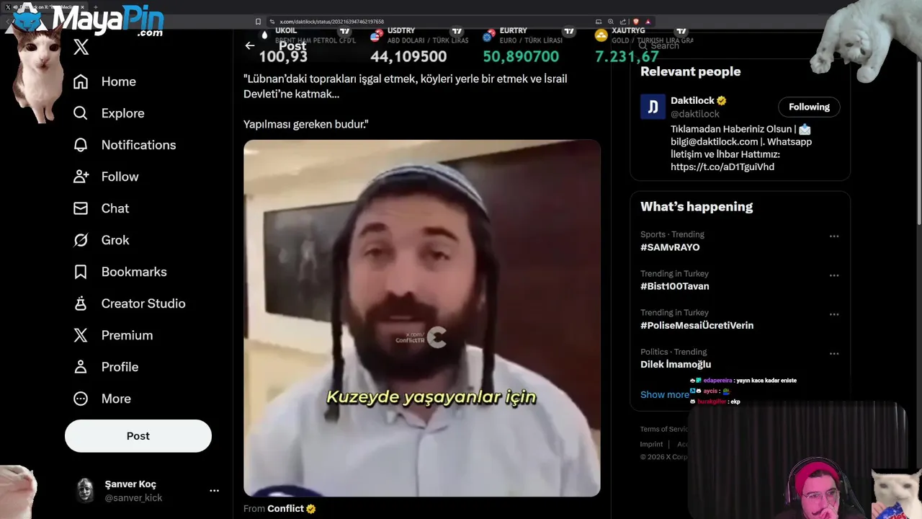Click the Following button for Daktilock
922x519 pixels.
coord(809,107)
